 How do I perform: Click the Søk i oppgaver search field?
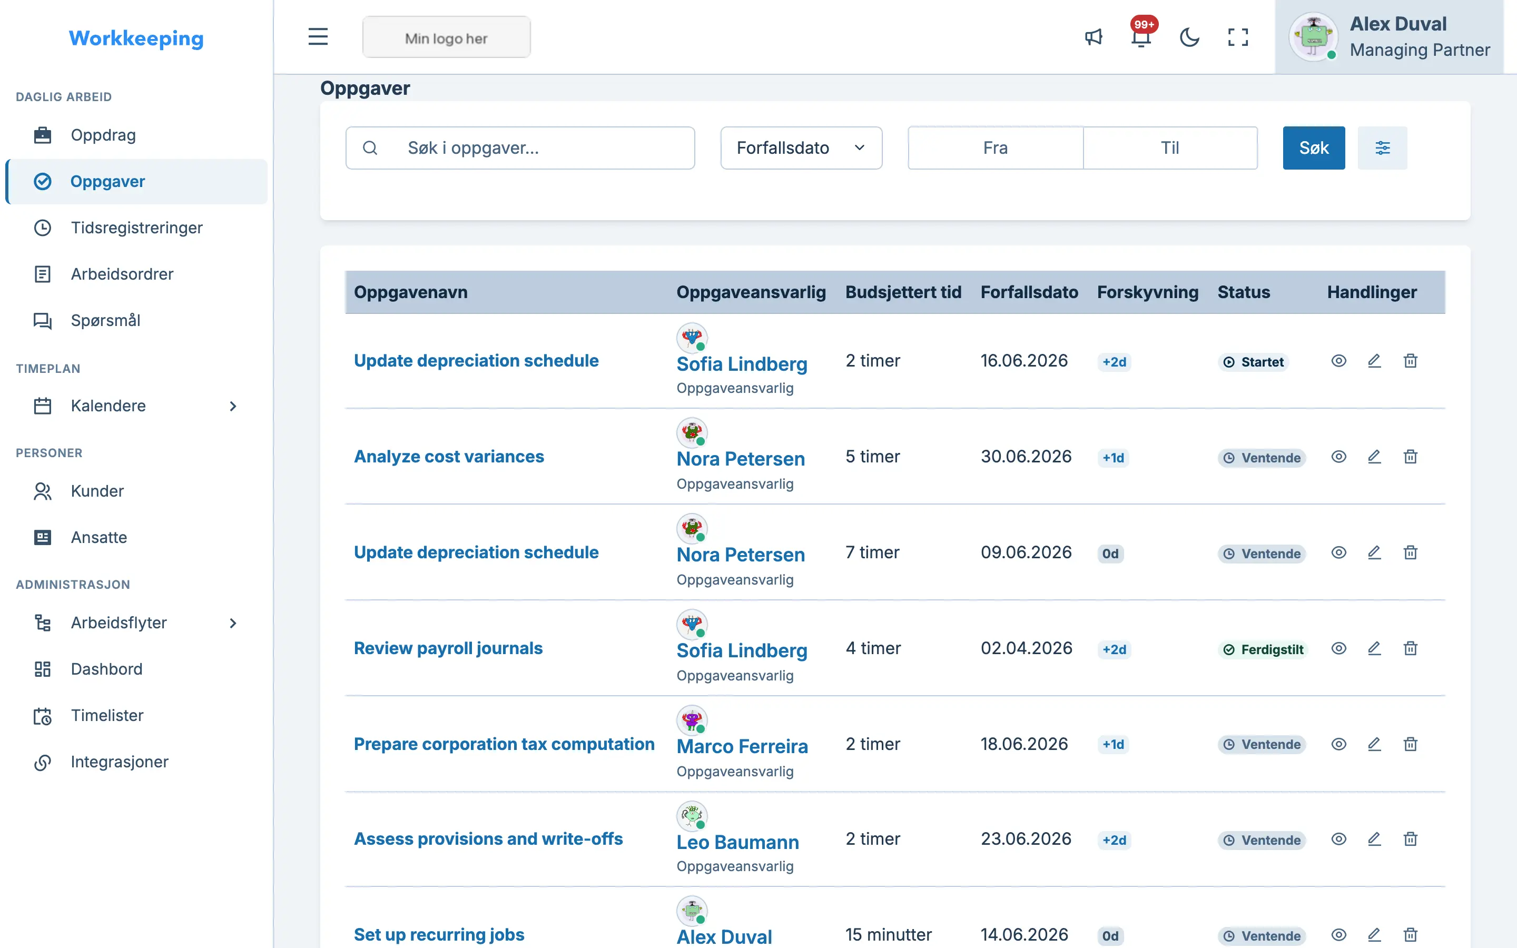coord(520,148)
